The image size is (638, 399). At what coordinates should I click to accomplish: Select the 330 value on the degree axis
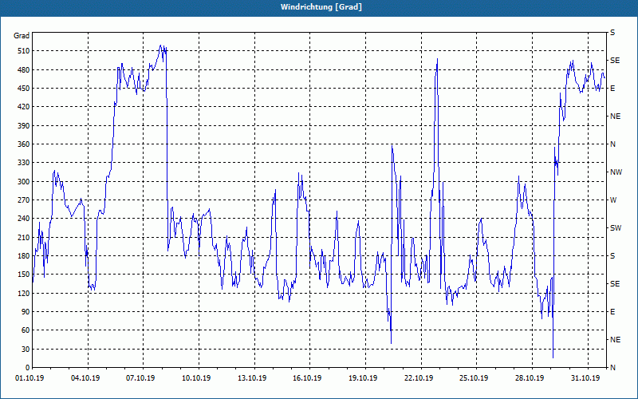click(x=24, y=163)
